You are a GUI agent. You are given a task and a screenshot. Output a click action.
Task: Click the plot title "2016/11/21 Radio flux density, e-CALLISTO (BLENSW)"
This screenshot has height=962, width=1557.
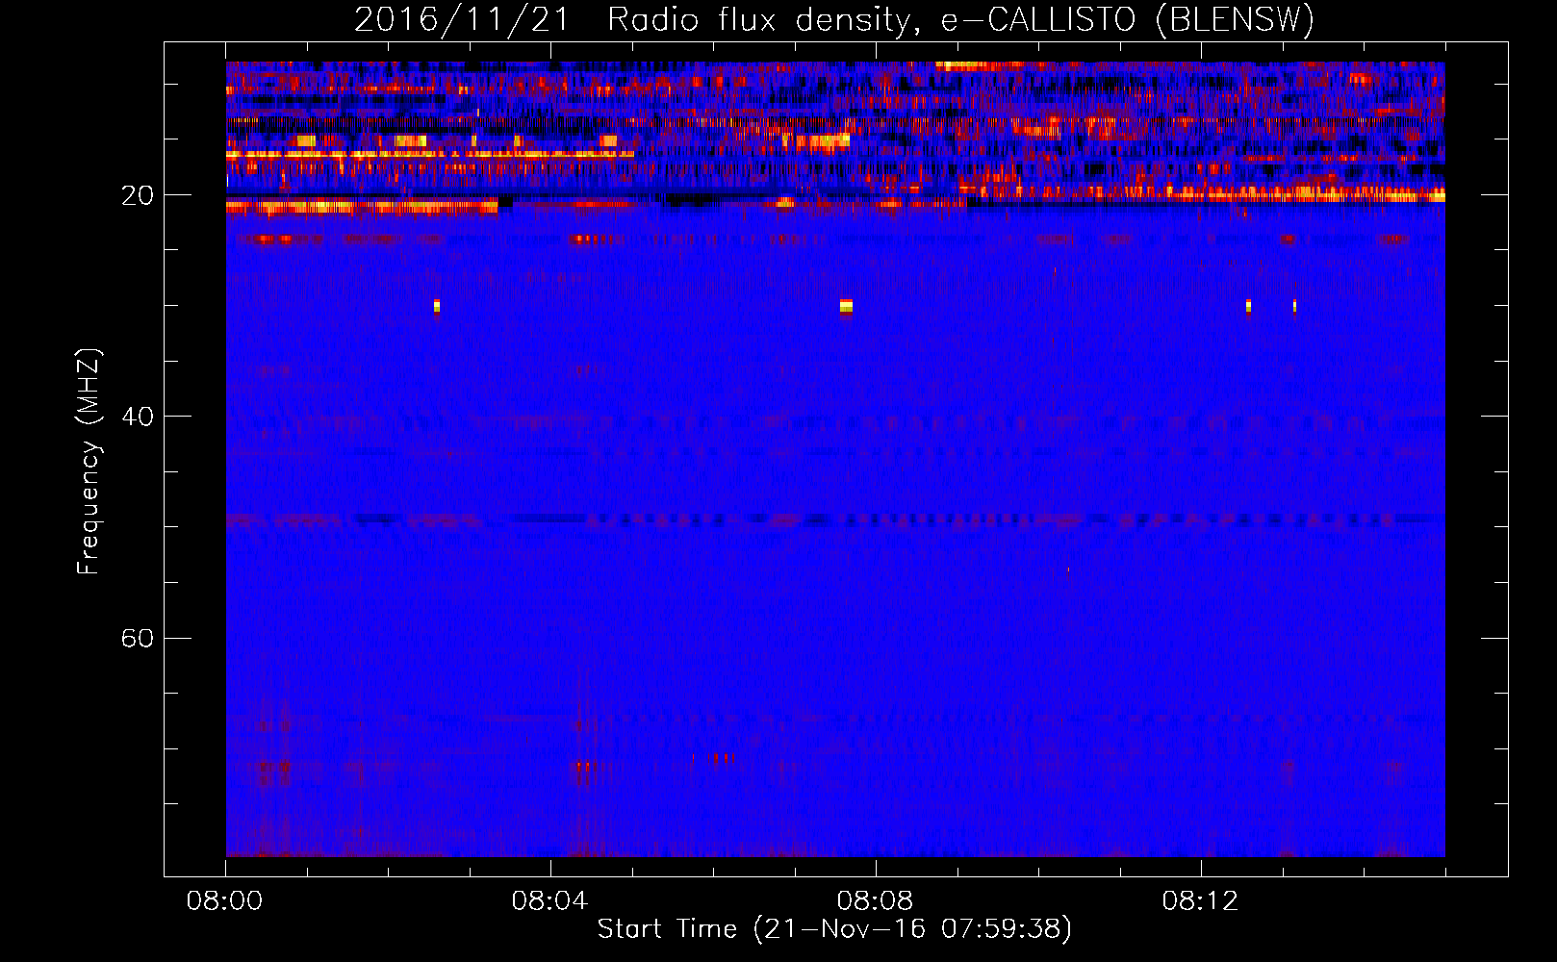point(834,19)
